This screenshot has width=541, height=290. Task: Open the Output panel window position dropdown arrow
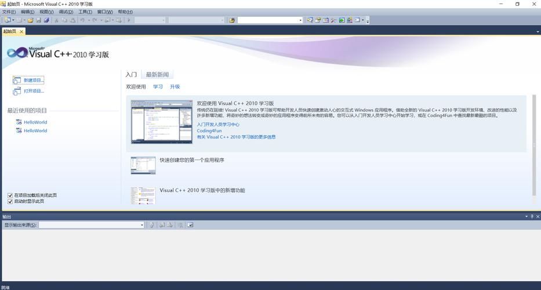point(526,217)
